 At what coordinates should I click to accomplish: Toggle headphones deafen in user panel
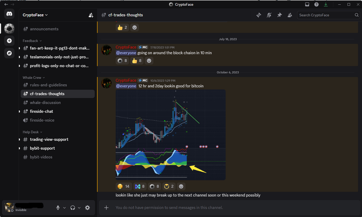[73, 208]
